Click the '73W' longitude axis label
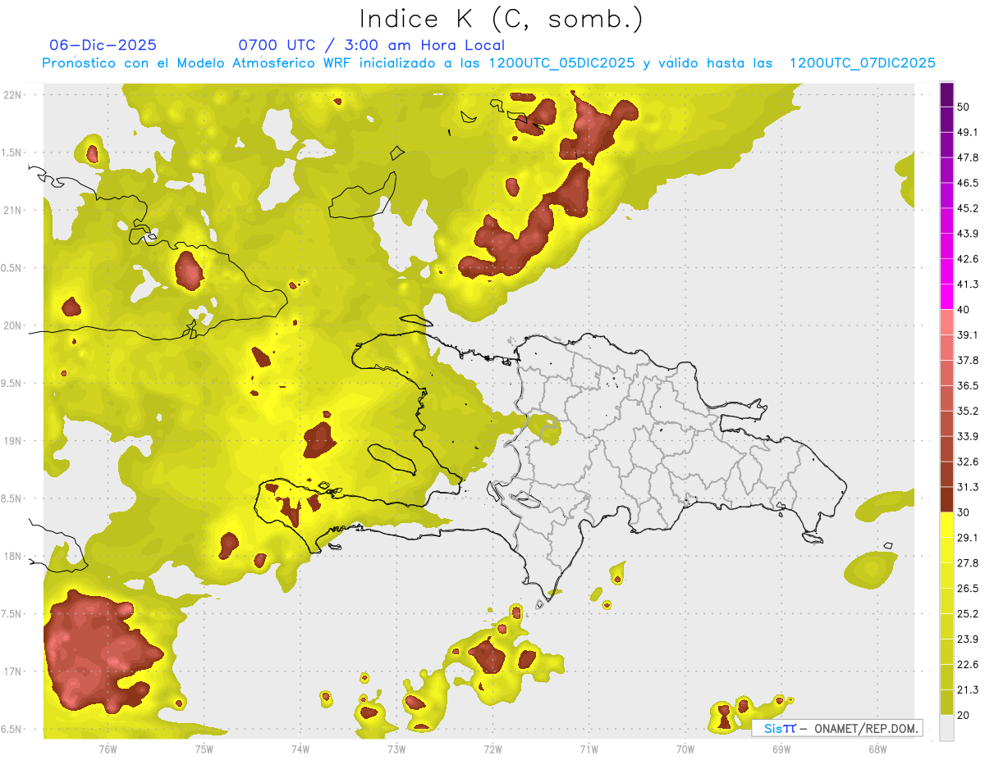985x760 pixels. 396,749
